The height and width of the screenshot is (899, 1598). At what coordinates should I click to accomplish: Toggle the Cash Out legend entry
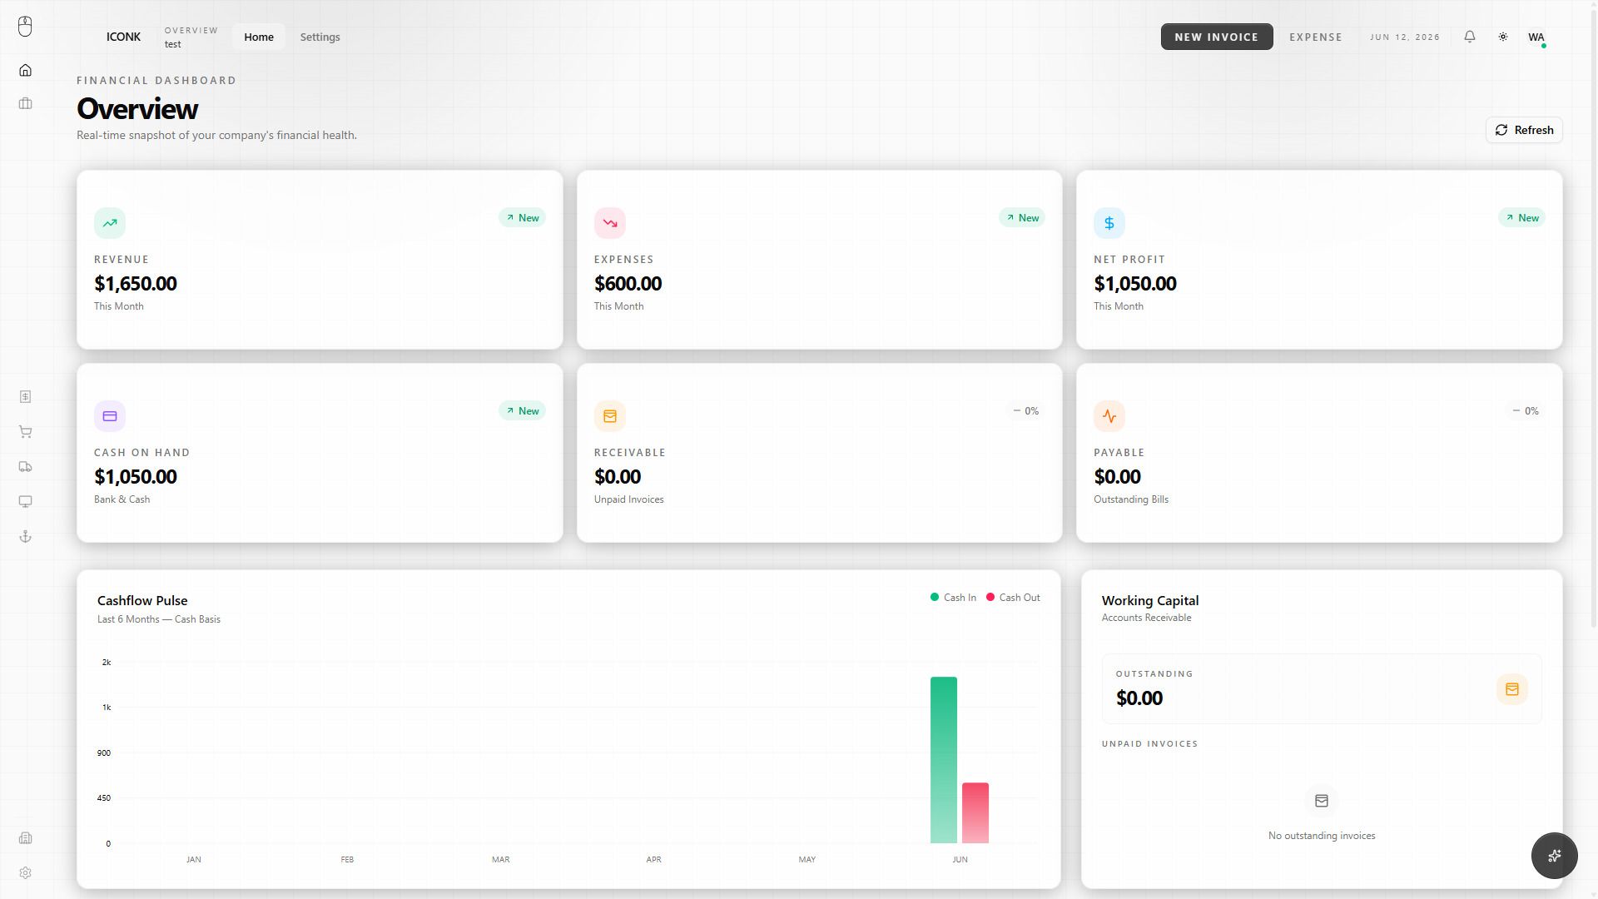1013,598
